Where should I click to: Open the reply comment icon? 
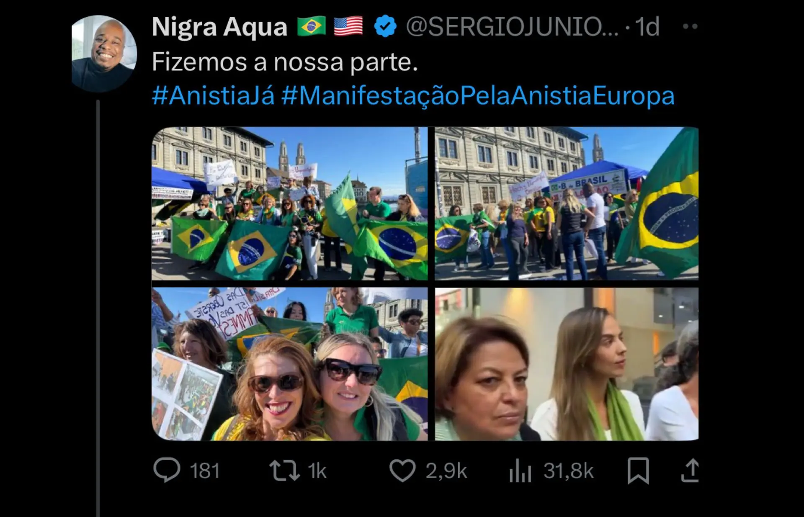point(167,471)
